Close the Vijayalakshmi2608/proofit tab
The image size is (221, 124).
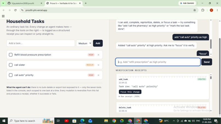[41, 3]
